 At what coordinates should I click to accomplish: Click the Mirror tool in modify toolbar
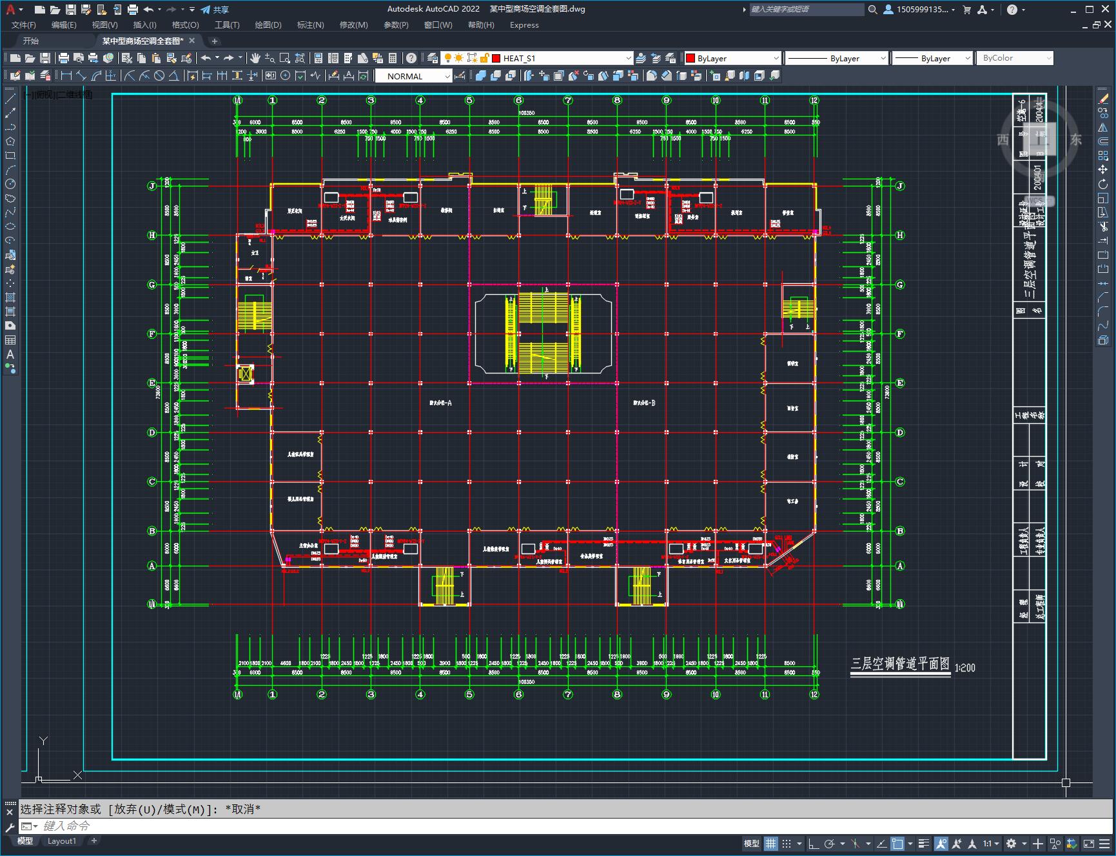coord(1103,128)
